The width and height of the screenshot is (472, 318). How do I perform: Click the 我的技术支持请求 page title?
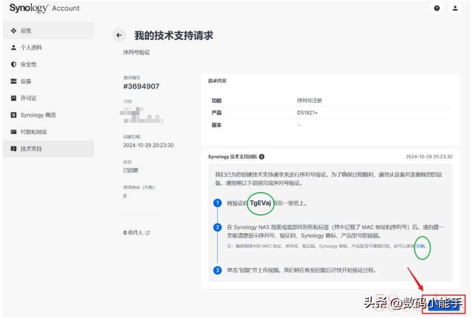click(x=174, y=35)
